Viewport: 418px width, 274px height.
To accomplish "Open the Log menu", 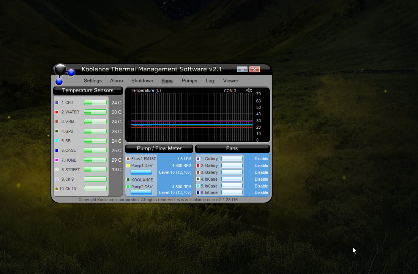I will tap(210, 81).
